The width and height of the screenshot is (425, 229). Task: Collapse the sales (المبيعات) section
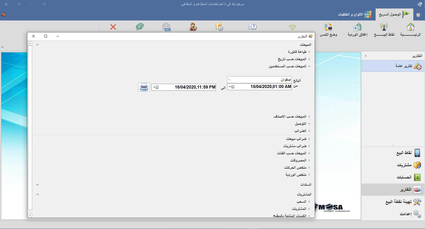click(x=37, y=45)
